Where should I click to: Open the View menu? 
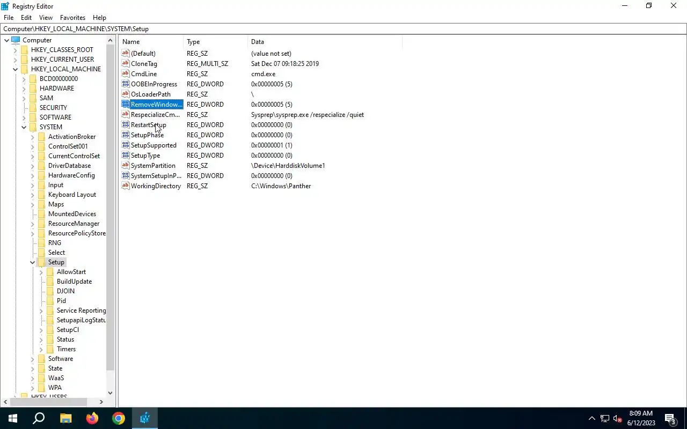coord(46,18)
